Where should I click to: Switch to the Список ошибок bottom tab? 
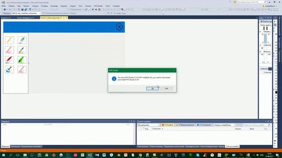click(232, 146)
